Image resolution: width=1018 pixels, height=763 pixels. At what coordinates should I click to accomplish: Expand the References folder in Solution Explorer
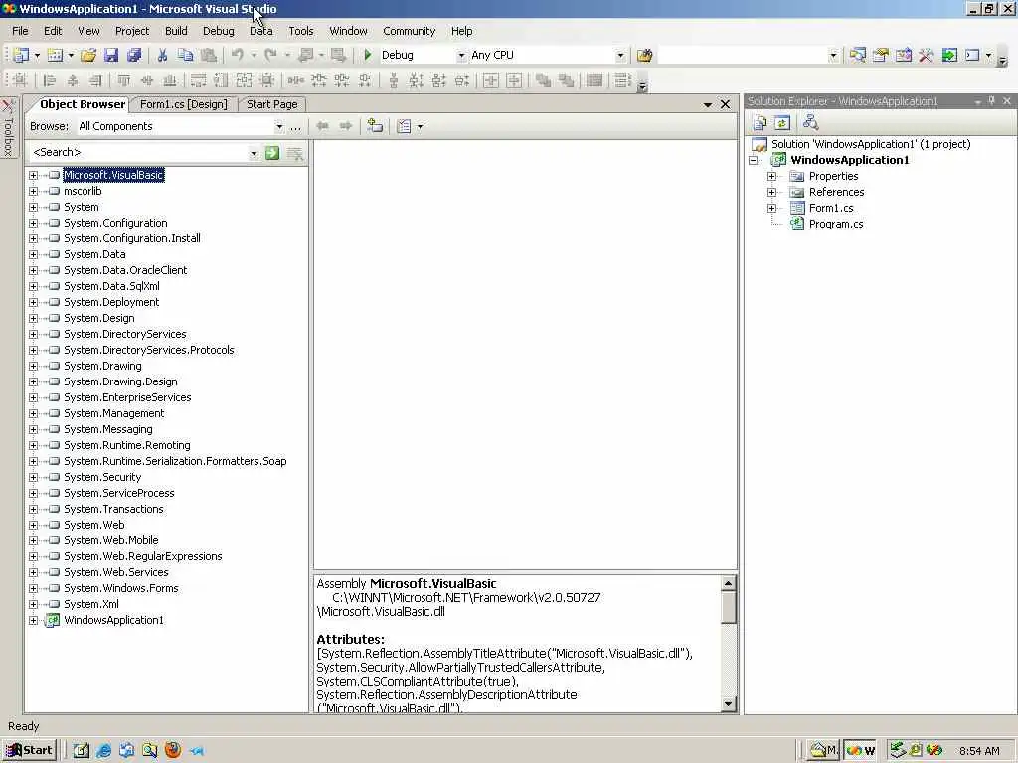[x=771, y=192]
